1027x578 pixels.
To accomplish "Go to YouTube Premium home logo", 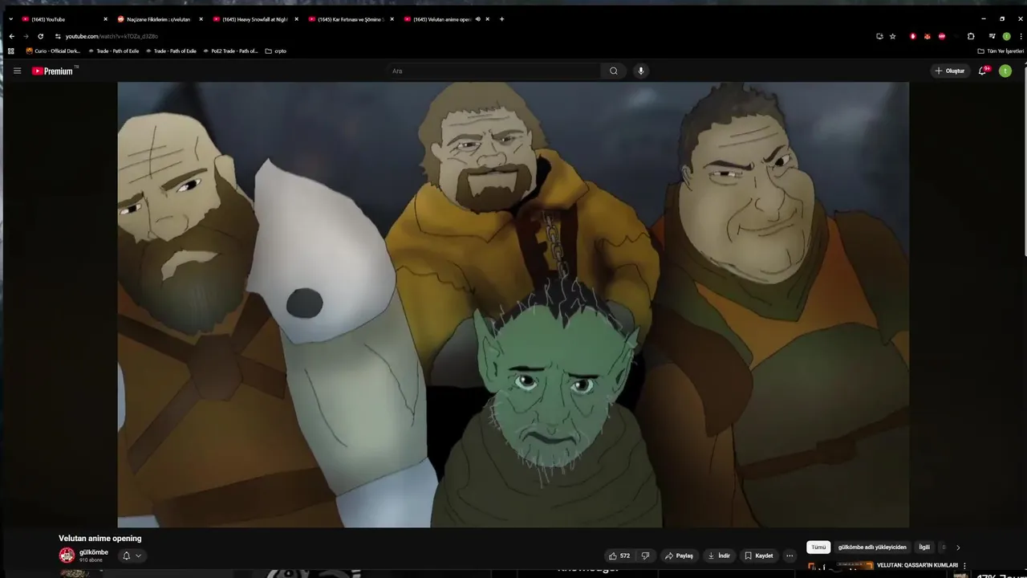I will [53, 71].
